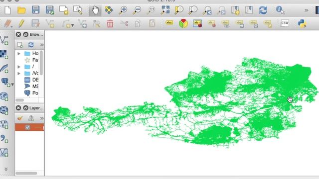This screenshot has width=319, height=179.
Task: Add a WFS layer
Action: (4, 124)
